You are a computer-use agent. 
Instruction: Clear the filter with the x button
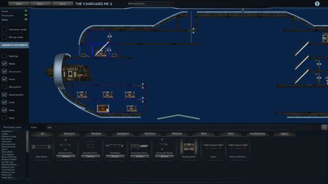click(x=324, y=127)
